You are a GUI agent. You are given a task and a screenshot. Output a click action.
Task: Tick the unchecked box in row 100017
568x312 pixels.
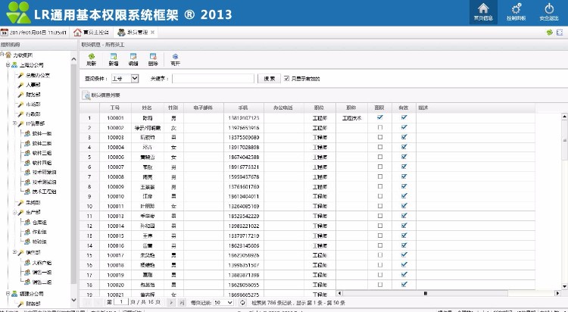click(379, 254)
